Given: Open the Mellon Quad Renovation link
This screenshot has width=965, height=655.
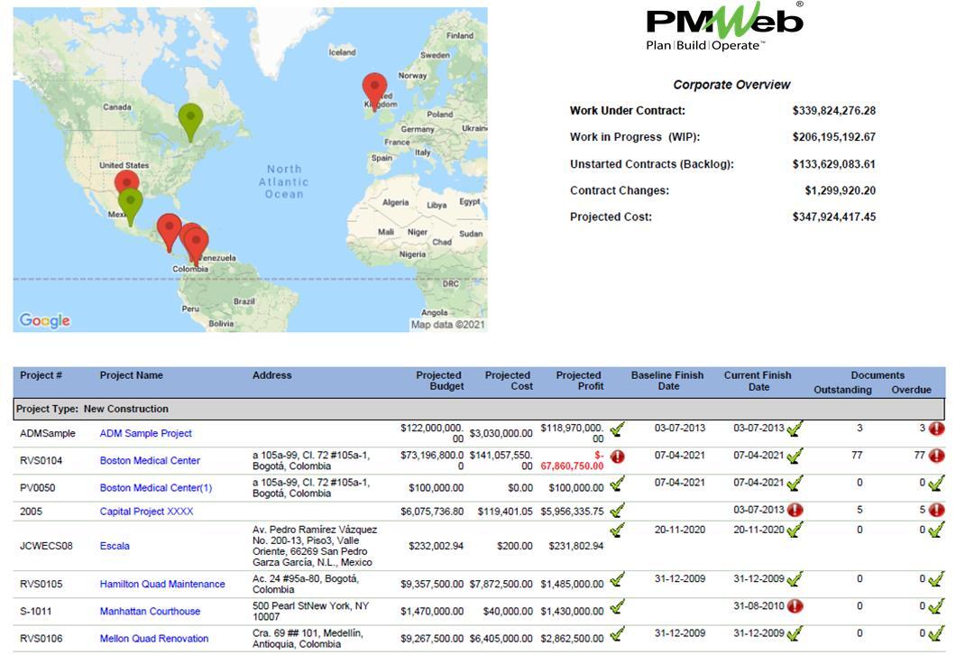Looking at the screenshot, I should pos(154,639).
